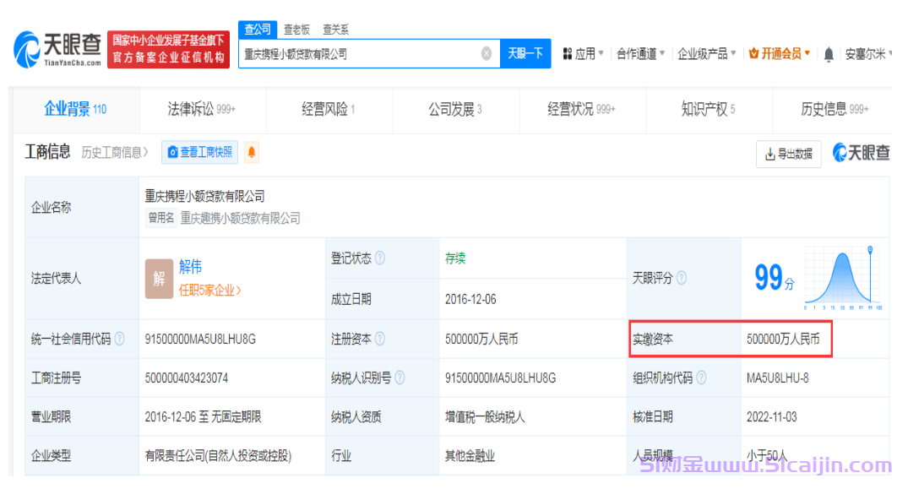Click the 99分 score curve chart
Image resolution: width=908 pixels, height=489 pixels.
[842, 277]
